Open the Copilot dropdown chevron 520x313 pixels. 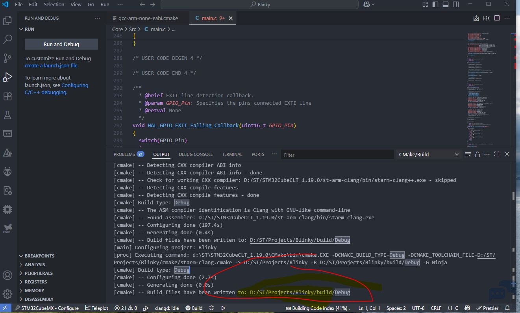point(373,4)
